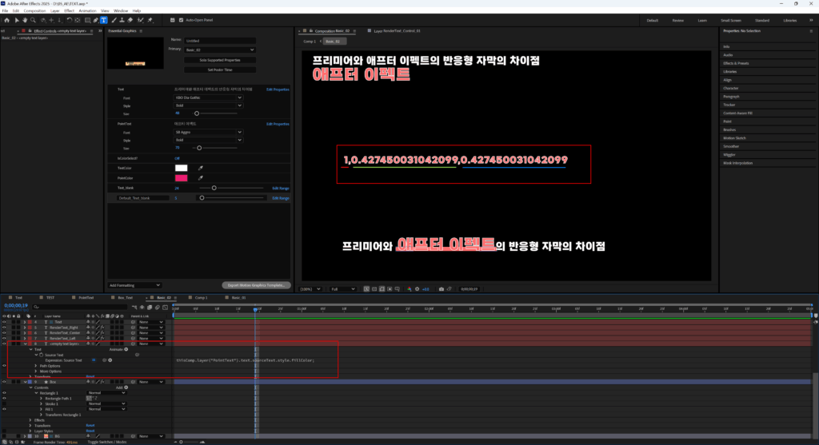Toggle visibility of the Box layer

(4, 382)
